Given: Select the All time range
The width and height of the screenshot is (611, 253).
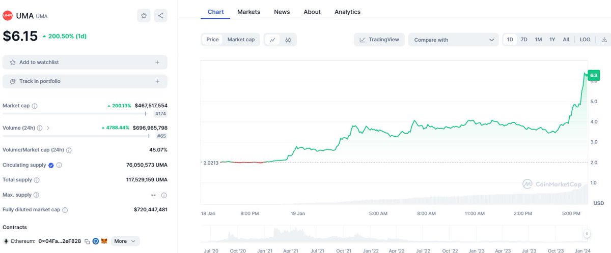Looking at the screenshot, I should coord(566,40).
